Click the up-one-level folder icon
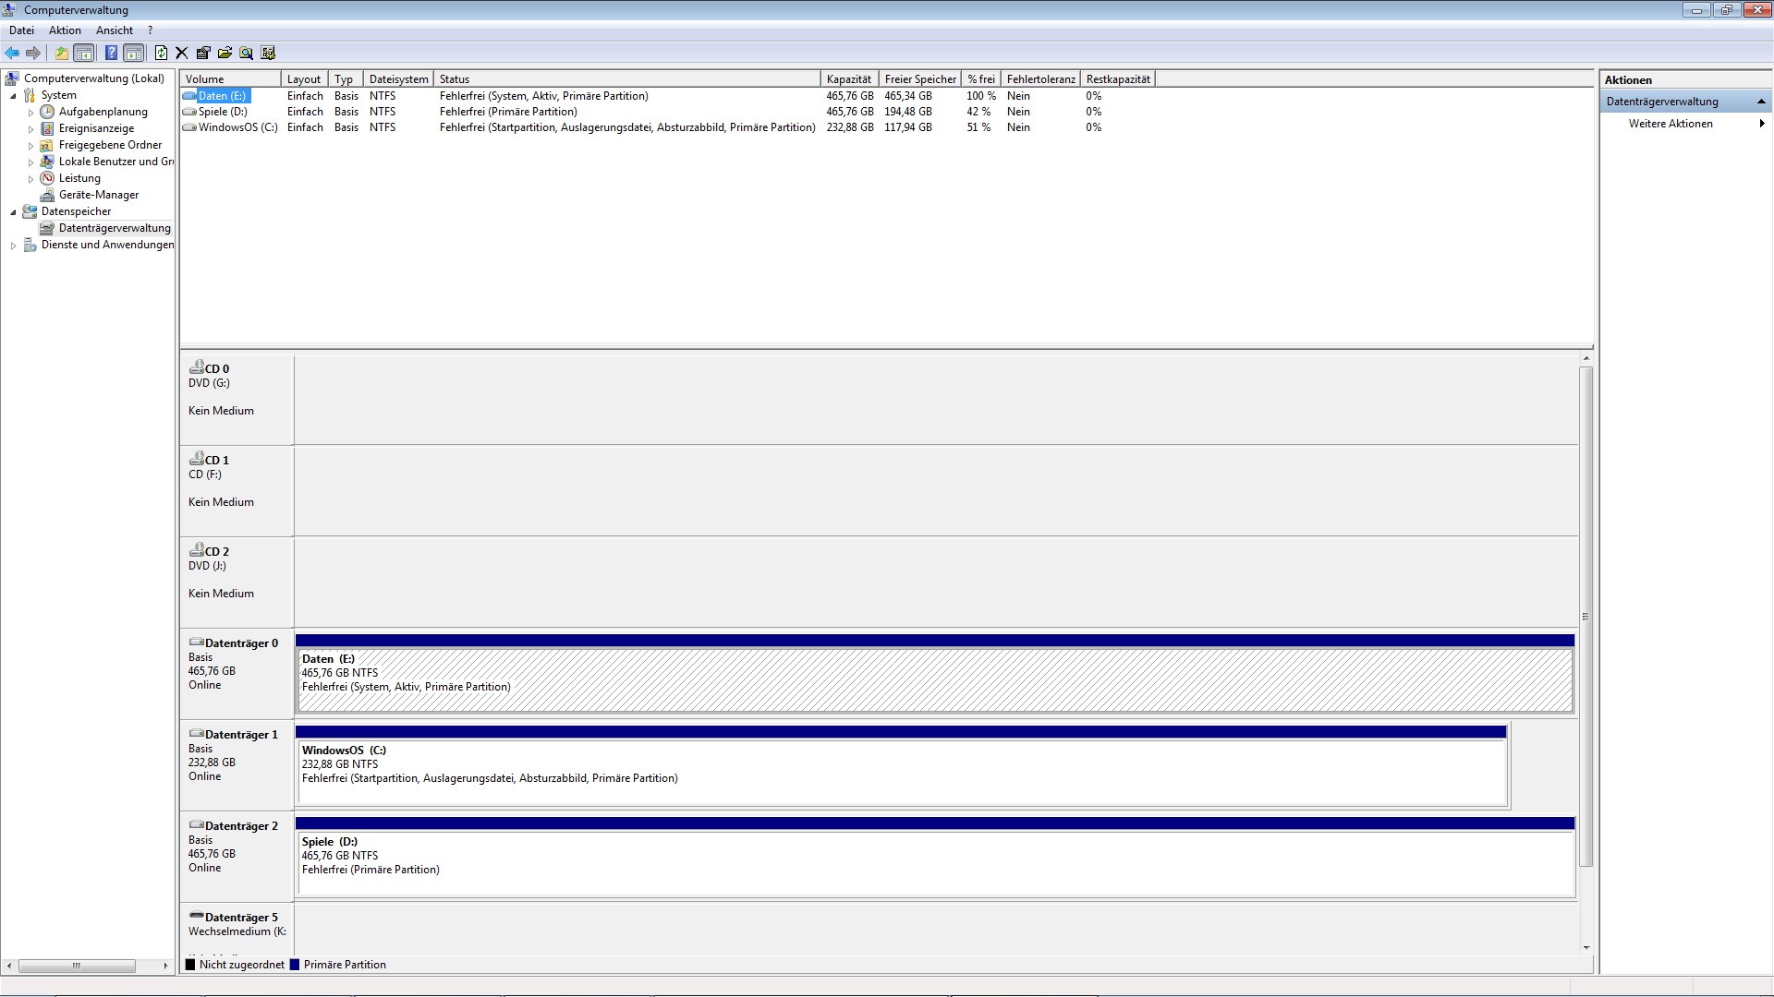The width and height of the screenshot is (1774, 997). [61, 54]
